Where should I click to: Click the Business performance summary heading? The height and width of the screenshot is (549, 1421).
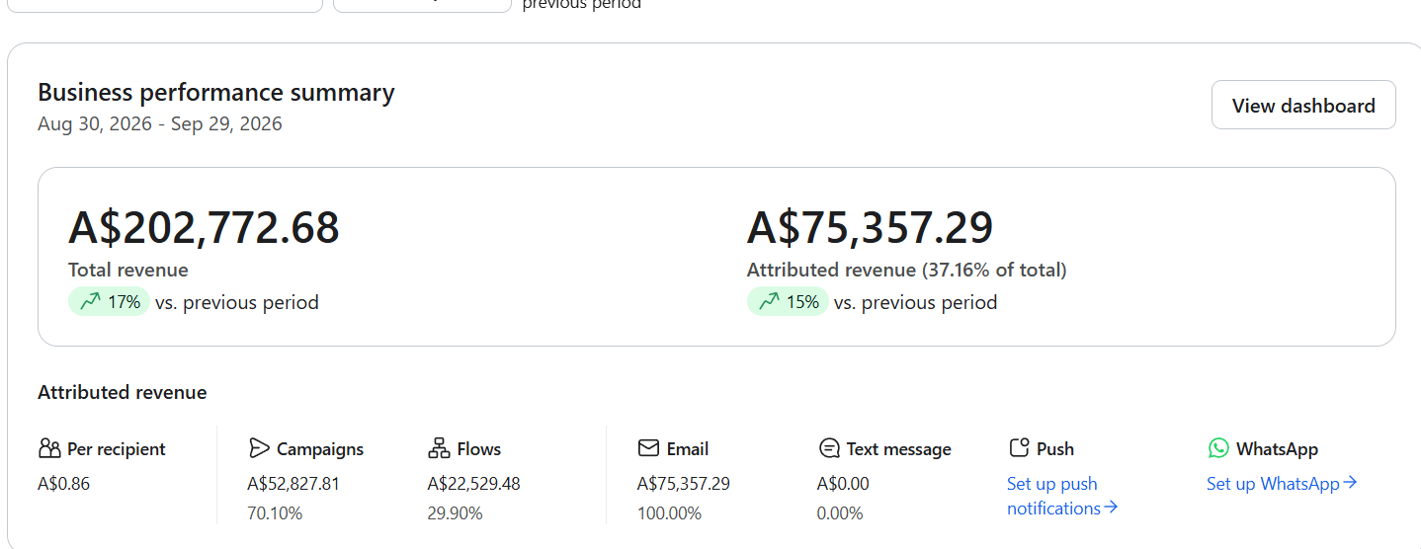(x=216, y=93)
